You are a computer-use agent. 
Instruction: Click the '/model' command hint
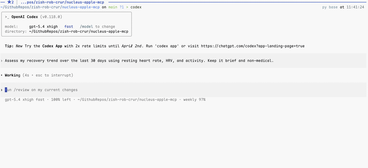click(x=86, y=27)
